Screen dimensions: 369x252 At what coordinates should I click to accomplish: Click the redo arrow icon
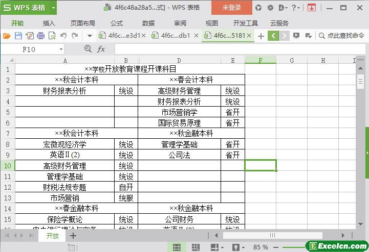point(75,36)
